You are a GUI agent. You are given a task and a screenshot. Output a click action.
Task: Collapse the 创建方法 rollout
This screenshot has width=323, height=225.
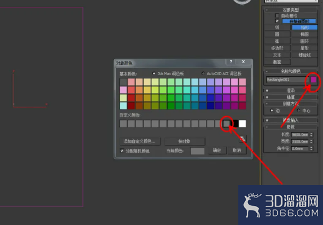point(290,103)
